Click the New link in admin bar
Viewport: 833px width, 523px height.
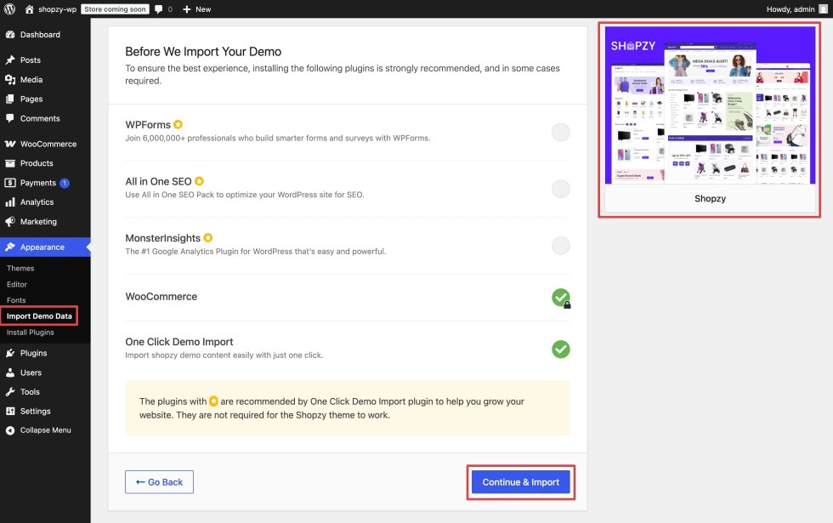coord(203,9)
